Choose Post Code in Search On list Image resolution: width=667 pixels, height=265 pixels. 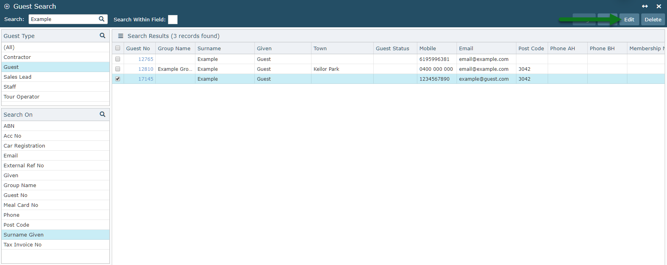55,225
